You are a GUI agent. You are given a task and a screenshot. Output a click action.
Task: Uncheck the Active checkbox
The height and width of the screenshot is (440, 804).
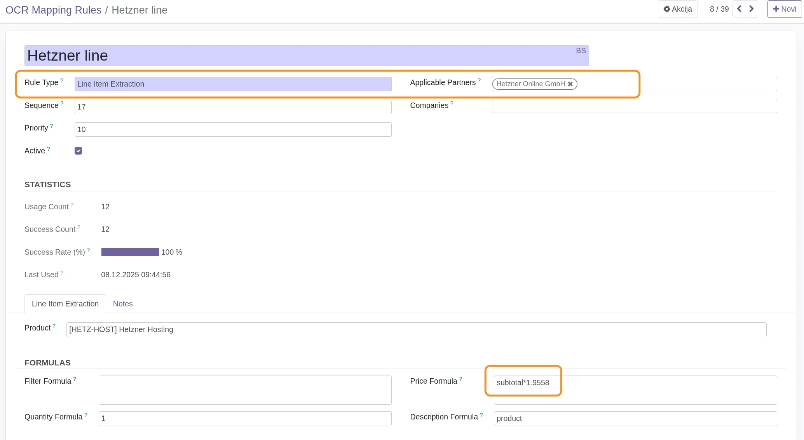(x=78, y=151)
